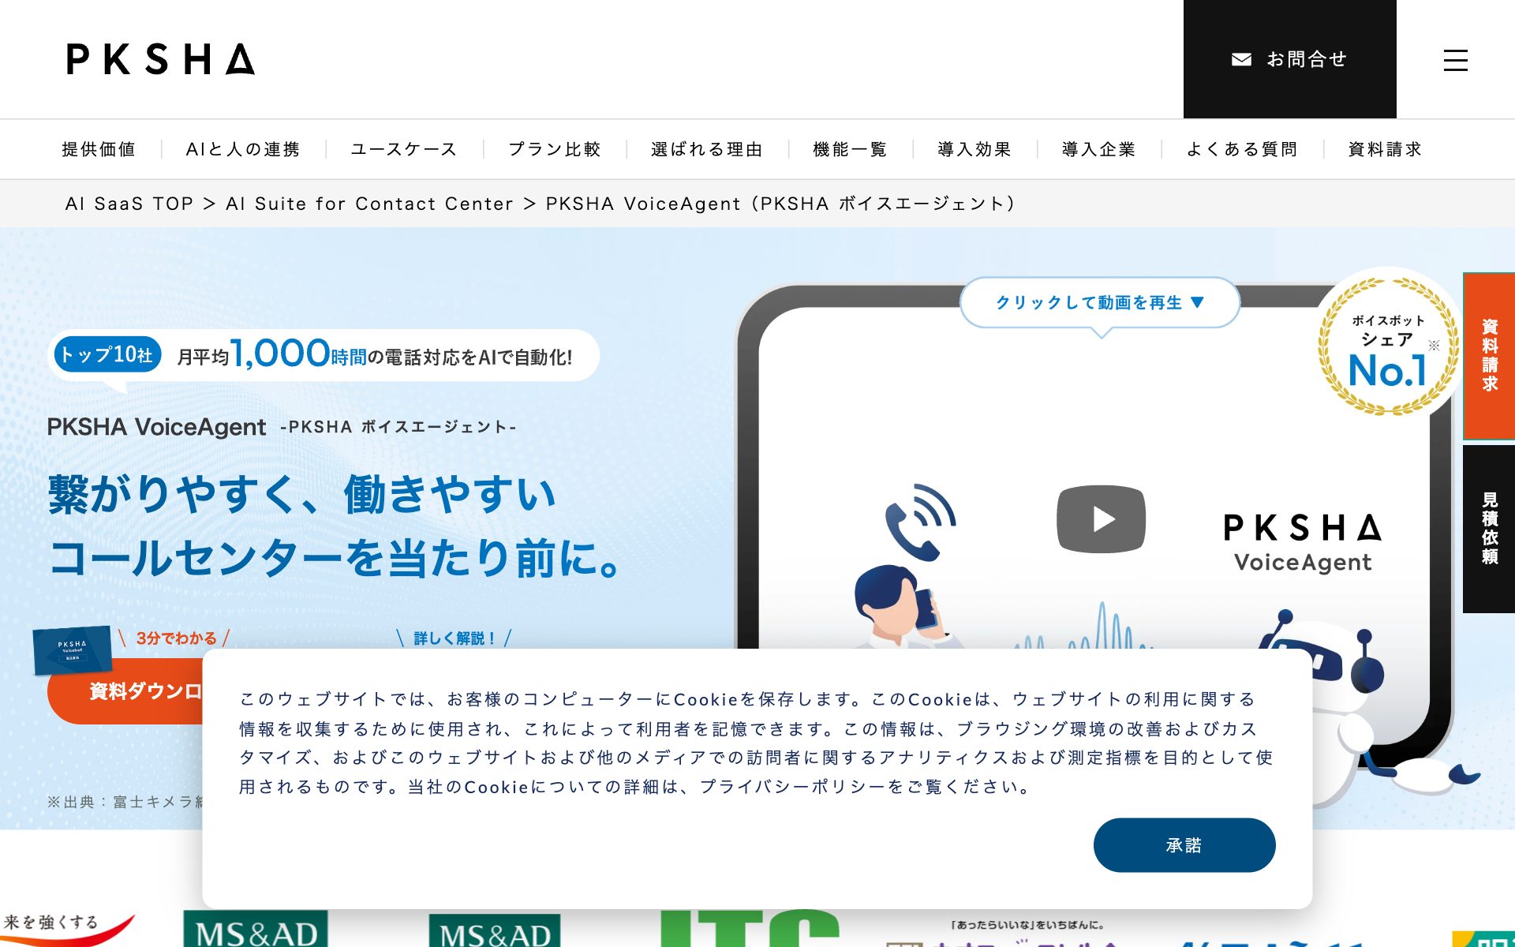Select 選ばれる理由 in navigation
This screenshot has width=1515, height=947.
[x=707, y=149]
